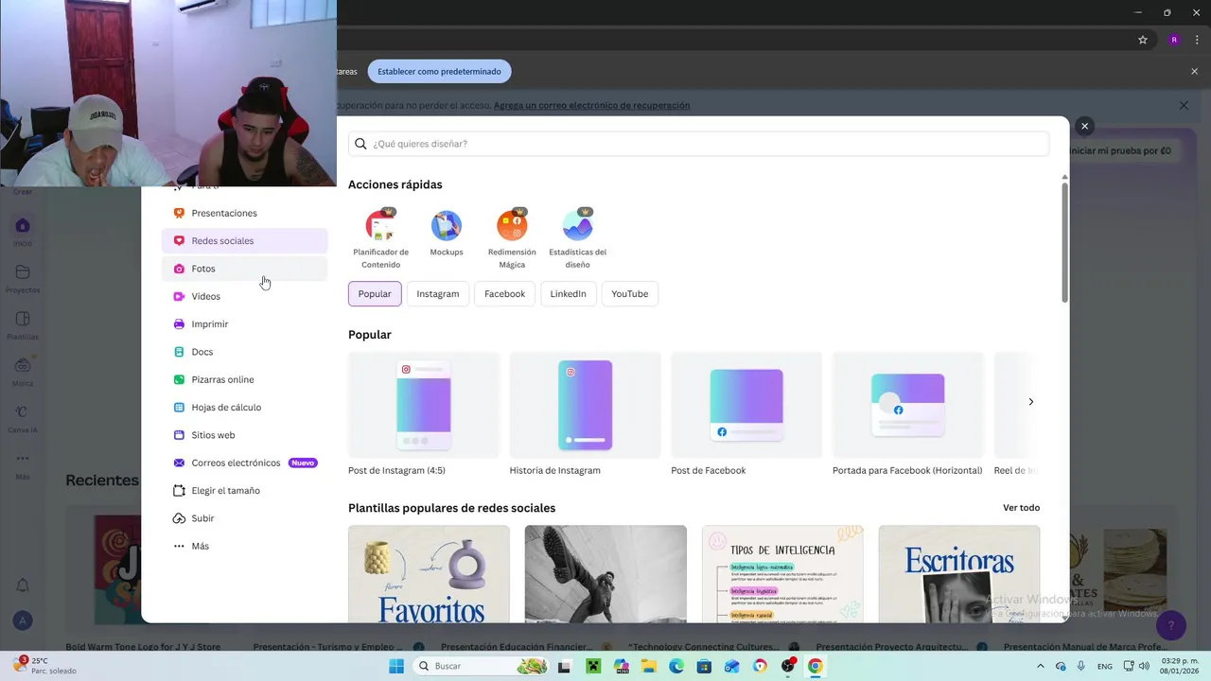This screenshot has height=681, width=1211.
Task: Select the LinkedIn filter tab
Action: [568, 294]
